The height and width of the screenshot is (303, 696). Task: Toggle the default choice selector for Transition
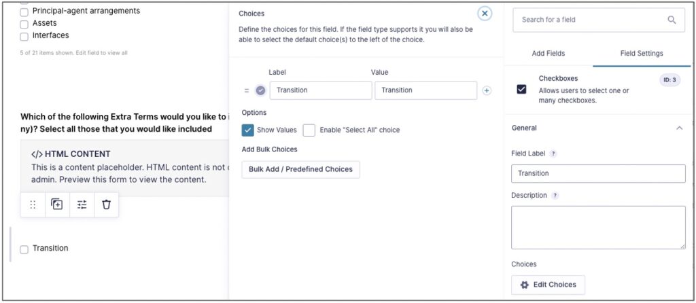pos(260,90)
